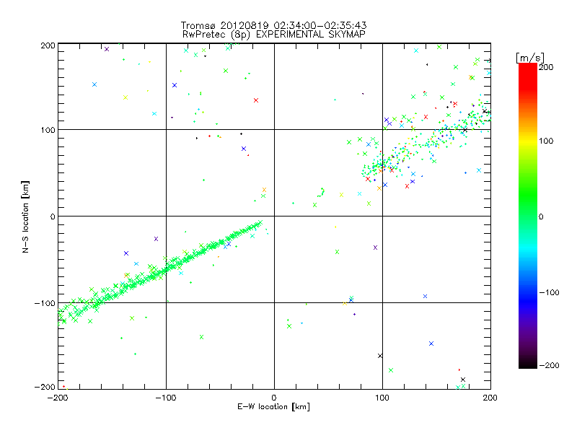Click the 'N-S location [km]' axis label
The height and width of the screenshot is (433, 577).
[x=25, y=216]
